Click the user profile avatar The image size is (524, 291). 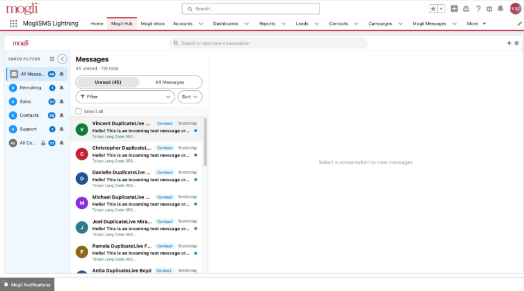[x=515, y=9]
